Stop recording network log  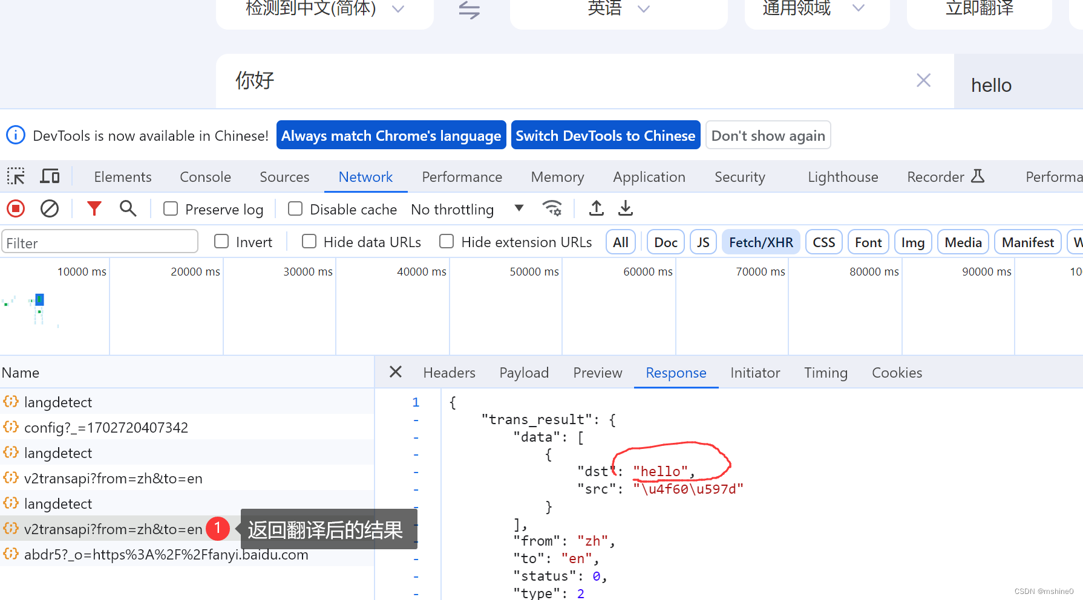[16, 209]
